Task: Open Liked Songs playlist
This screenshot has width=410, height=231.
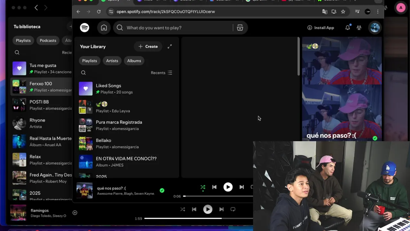Action: click(x=127, y=89)
